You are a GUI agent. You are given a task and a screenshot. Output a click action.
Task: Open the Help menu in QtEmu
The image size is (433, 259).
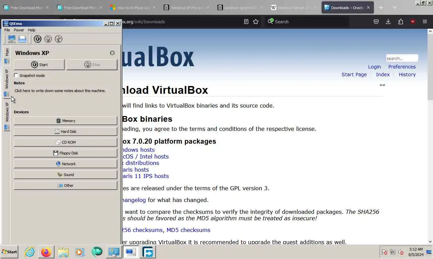coord(31,30)
